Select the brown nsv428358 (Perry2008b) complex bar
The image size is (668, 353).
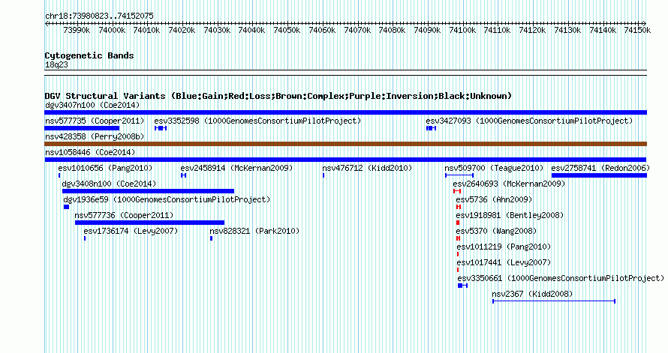[345, 144]
